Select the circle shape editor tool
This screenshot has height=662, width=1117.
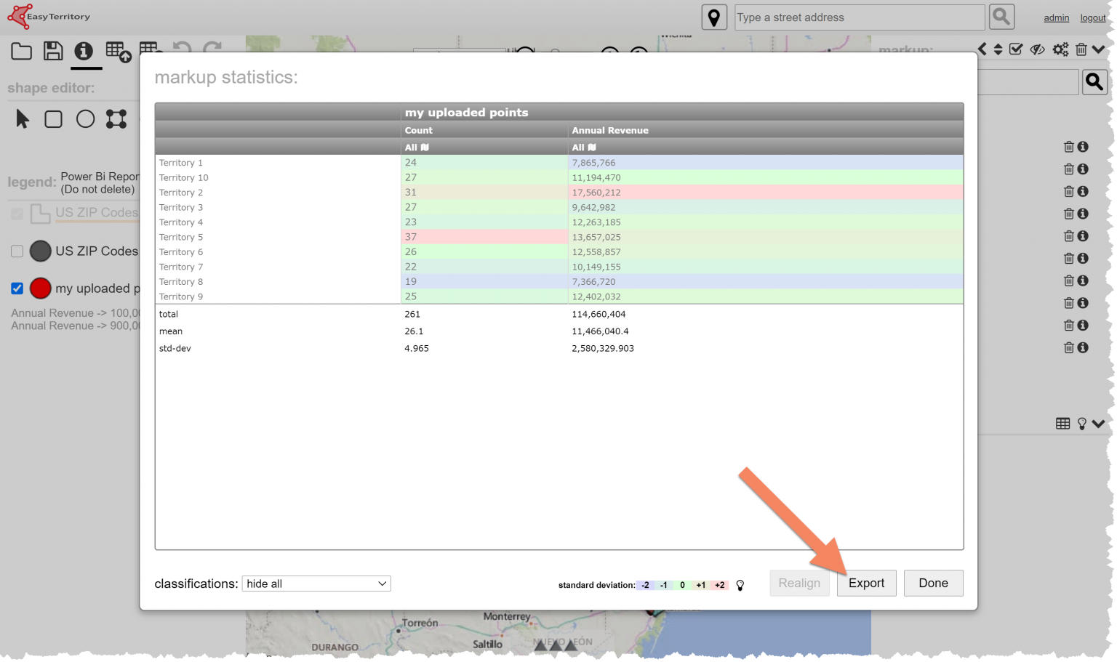pyautogui.click(x=85, y=118)
